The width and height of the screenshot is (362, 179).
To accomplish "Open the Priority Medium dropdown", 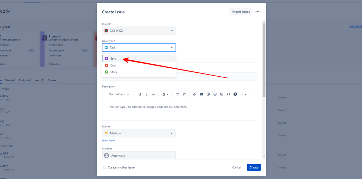I will [139, 133].
